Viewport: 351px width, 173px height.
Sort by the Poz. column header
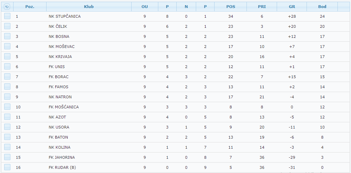point(30,7)
